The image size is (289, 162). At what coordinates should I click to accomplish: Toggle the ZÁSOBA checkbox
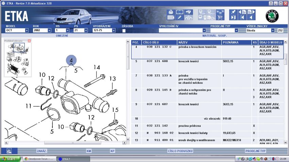[124, 31]
